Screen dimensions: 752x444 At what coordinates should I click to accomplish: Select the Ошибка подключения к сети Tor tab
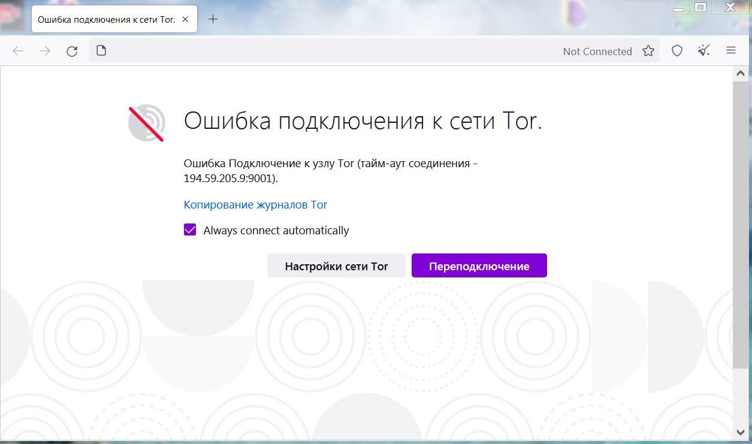click(x=105, y=19)
